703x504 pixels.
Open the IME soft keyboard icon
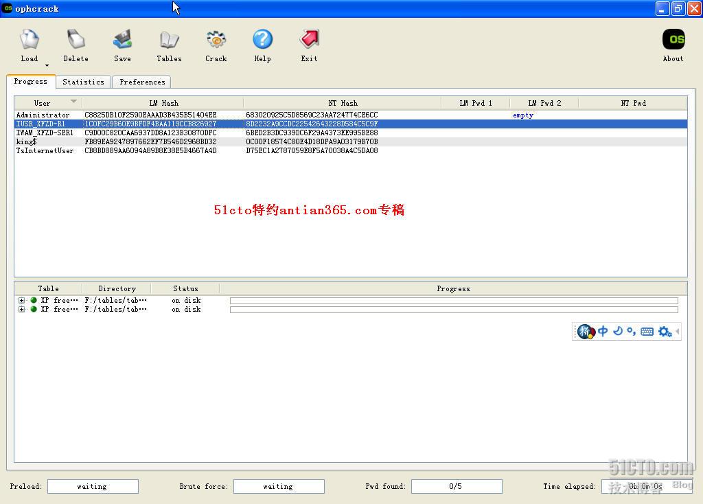647,332
